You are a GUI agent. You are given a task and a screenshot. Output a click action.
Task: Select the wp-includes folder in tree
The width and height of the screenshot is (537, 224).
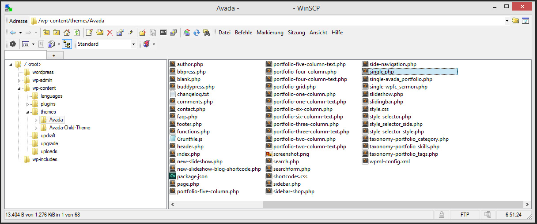tap(45, 159)
